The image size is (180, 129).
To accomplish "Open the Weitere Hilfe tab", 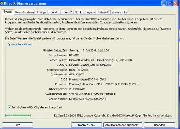I will pyautogui.click(x=119, y=12).
